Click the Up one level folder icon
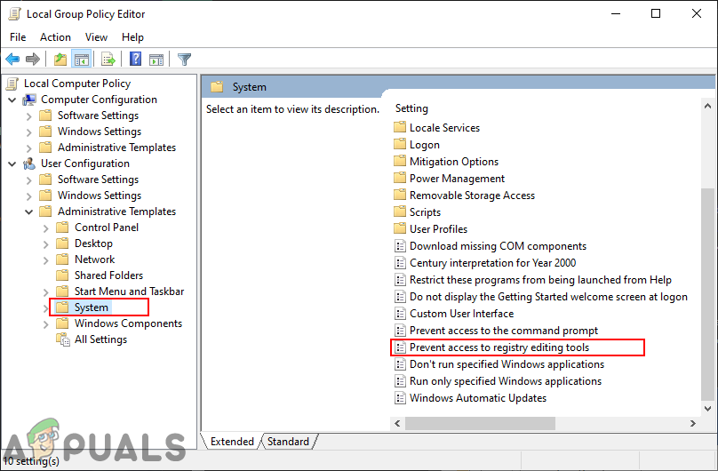This screenshot has height=471, width=718. click(x=60, y=59)
